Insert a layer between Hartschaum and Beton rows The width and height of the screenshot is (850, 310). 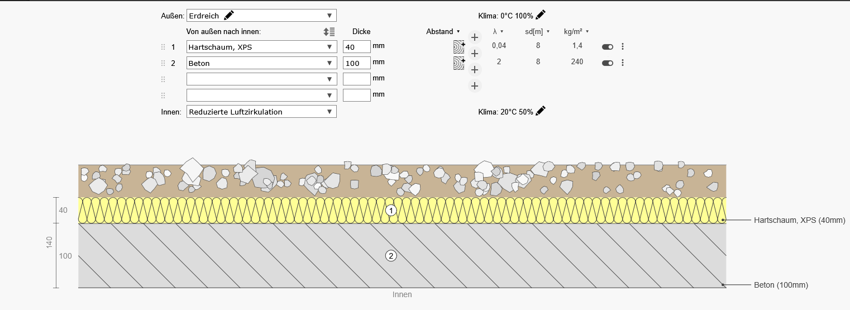tap(474, 54)
